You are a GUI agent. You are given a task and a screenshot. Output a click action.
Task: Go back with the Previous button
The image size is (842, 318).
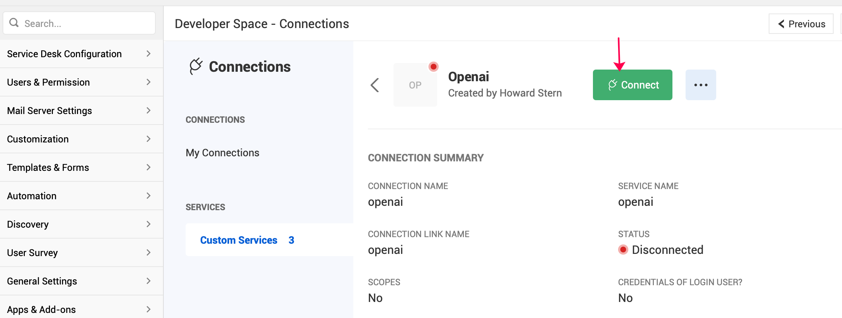tap(801, 24)
